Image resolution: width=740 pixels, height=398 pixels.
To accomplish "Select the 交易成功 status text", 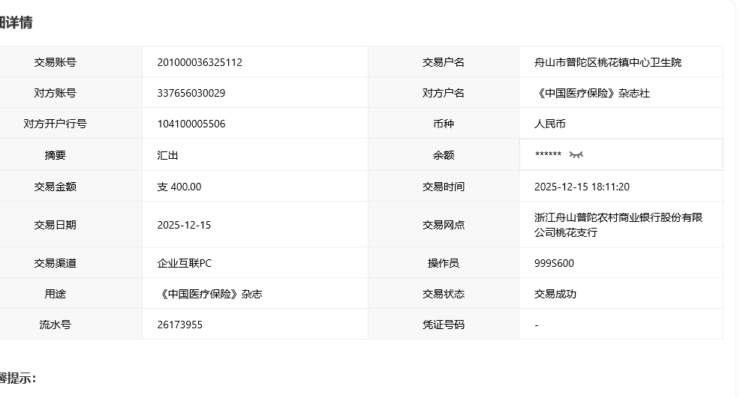I will pos(555,294).
